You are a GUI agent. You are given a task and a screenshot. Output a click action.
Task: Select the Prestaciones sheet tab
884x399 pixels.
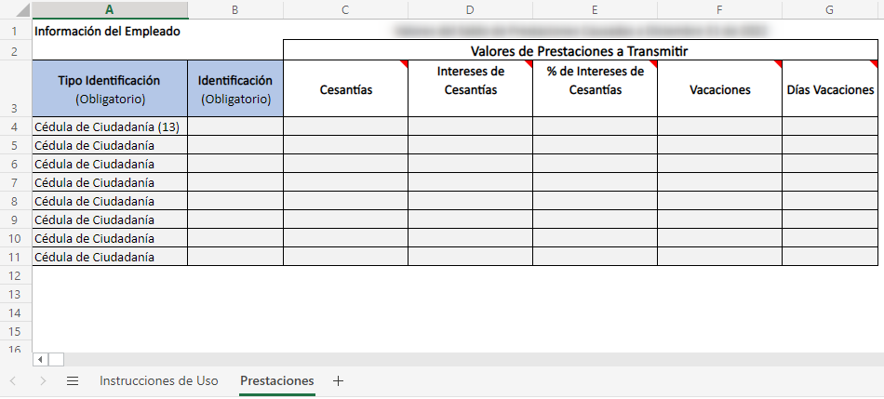276,381
